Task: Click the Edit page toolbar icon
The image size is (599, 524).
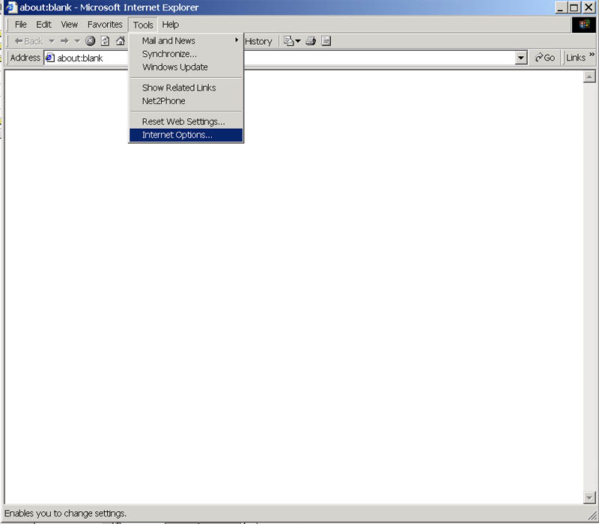Action: pos(326,41)
